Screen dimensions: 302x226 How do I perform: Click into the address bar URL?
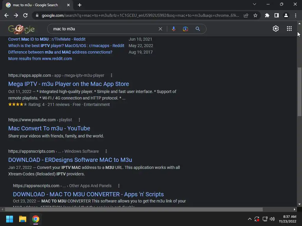click(x=140, y=15)
